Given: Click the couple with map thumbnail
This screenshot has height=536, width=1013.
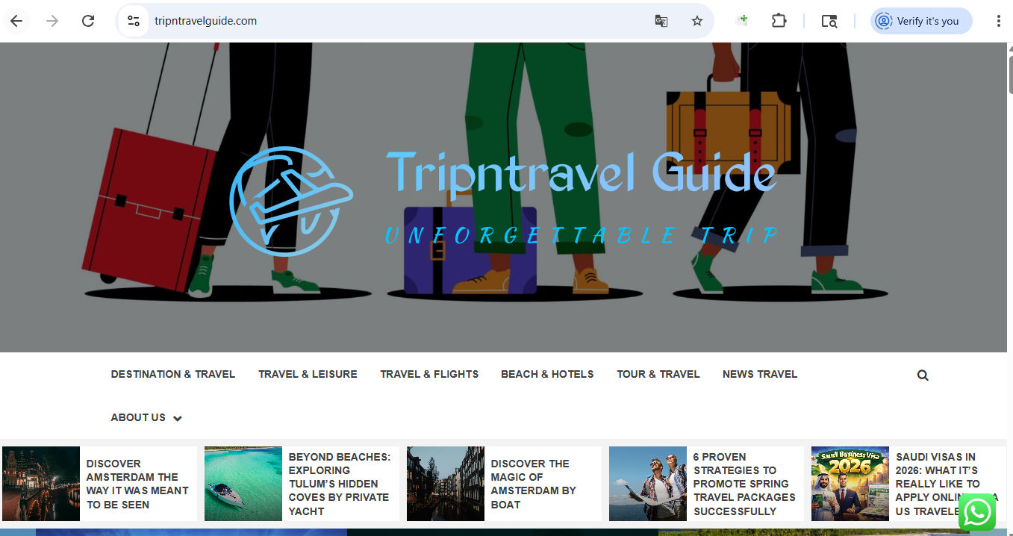Looking at the screenshot, I should pyautogui.click(x=648, y=484).
